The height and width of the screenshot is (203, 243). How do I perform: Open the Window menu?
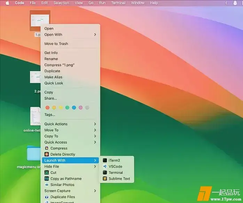tap(138, 3)
